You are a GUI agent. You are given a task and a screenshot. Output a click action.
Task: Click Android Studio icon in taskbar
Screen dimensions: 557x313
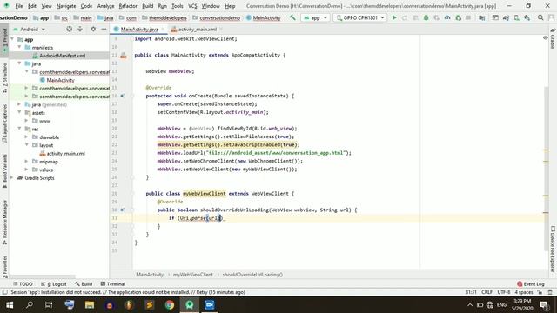190,305
